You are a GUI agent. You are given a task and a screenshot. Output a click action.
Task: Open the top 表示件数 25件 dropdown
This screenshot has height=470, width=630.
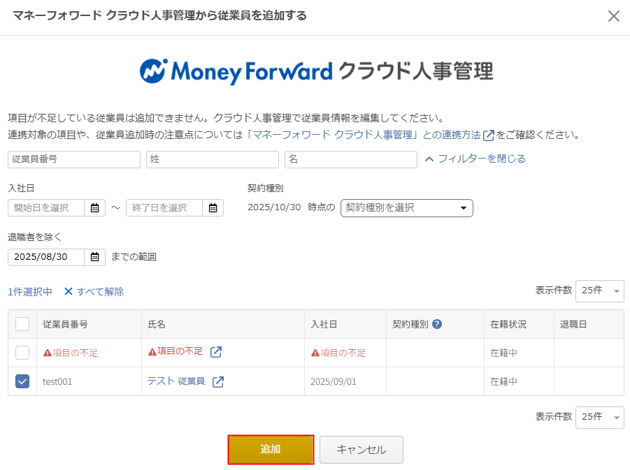(x=599, y=291)
